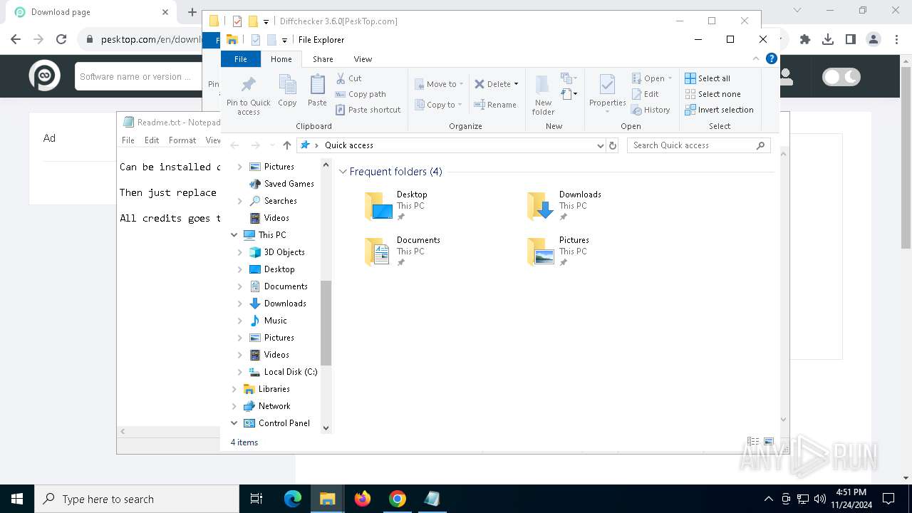Minimize the ribbon with the chevron
912x513 pixels.
[756, 58]
